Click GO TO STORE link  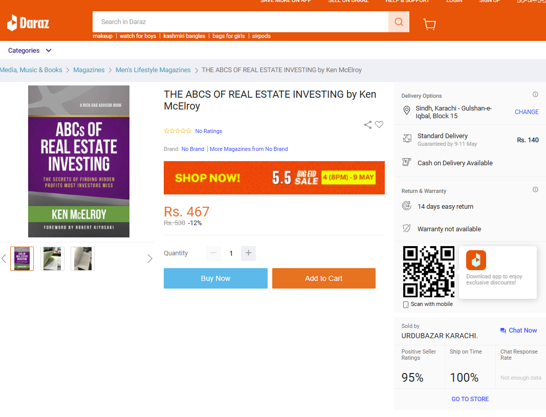pyautogui.click(x=470, y=399)
